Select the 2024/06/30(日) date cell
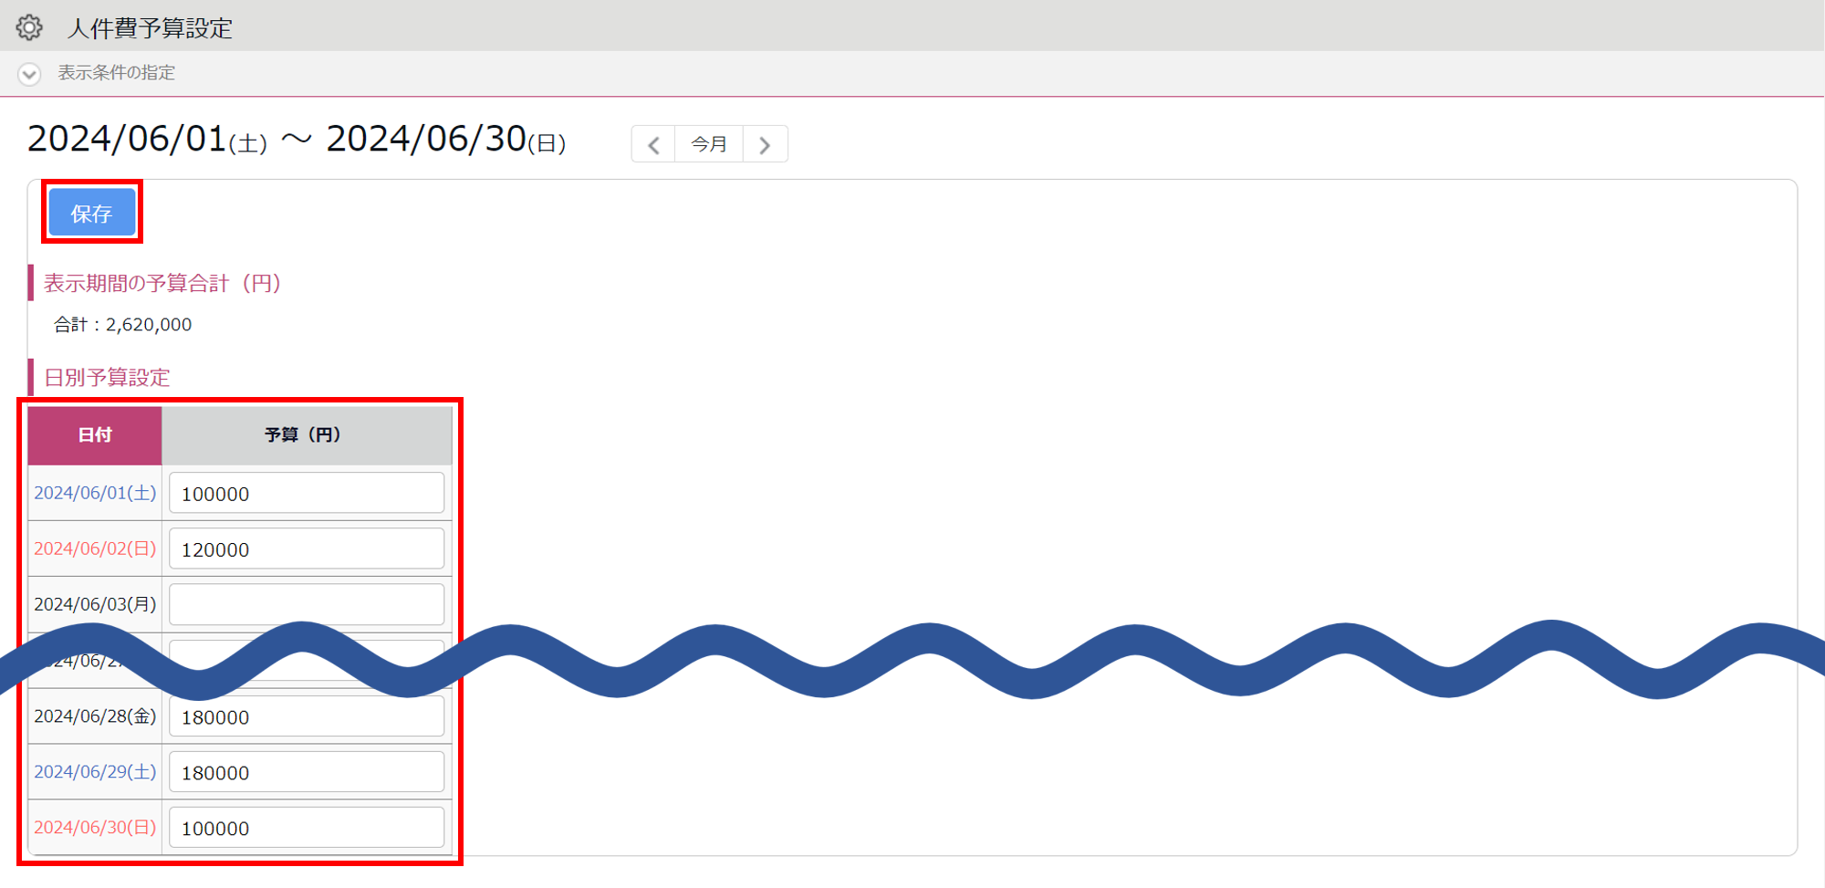This screenshot has height=888, width=1825. point(95,828)
